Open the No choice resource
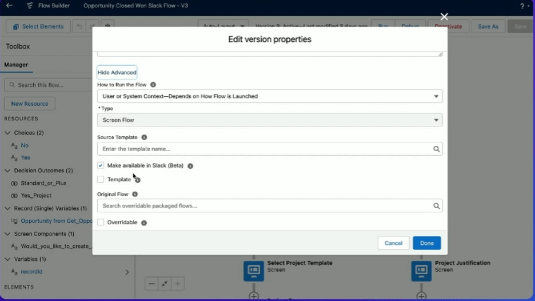The width and height of the screenshot is (535, 301). [x=25, y=145]
